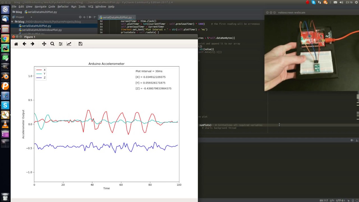
Task: Click the red recording indicator in tray
Action: [307, 3]
